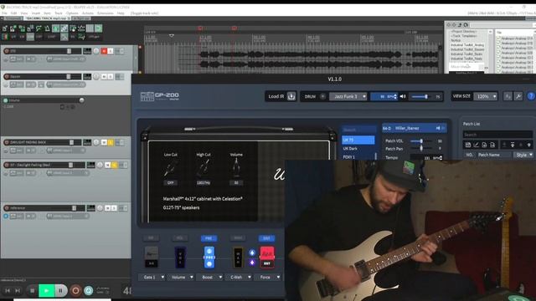Toggle solo on DAYLIGHT FADING BACK track
Image resolution: width=536 pixels, height=301 pixels.
(x=111, y=142)
